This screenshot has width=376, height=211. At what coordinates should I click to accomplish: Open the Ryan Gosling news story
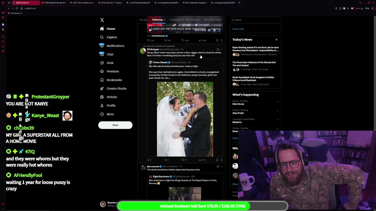pos(255,51)
